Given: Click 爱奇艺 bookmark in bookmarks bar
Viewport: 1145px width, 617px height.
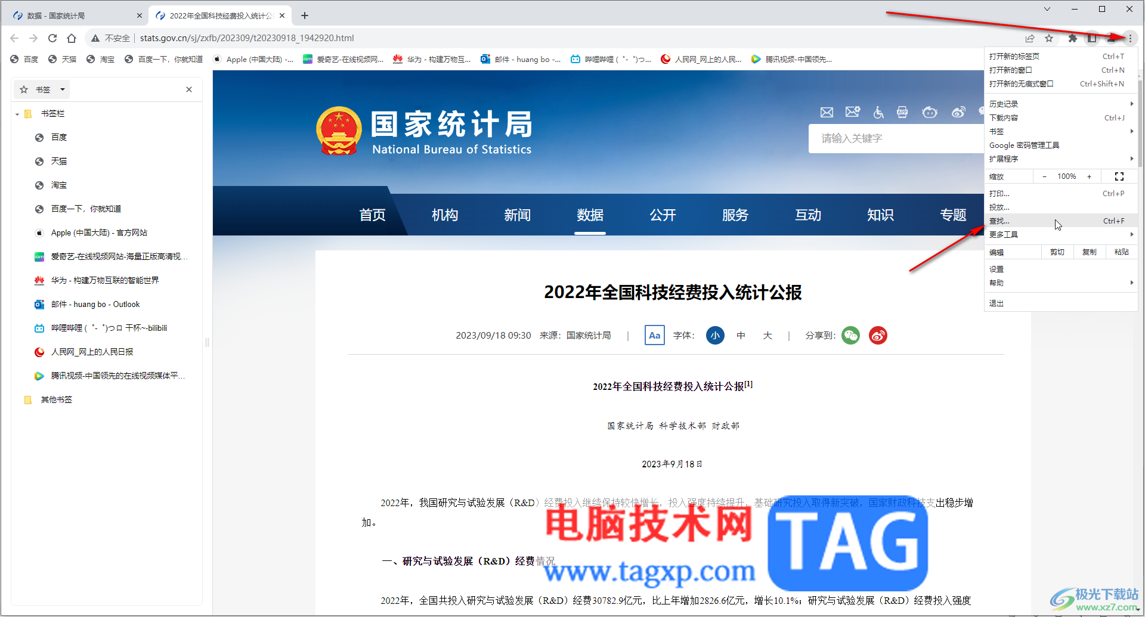Looking at the screenshot, I should tap(343, 59).
